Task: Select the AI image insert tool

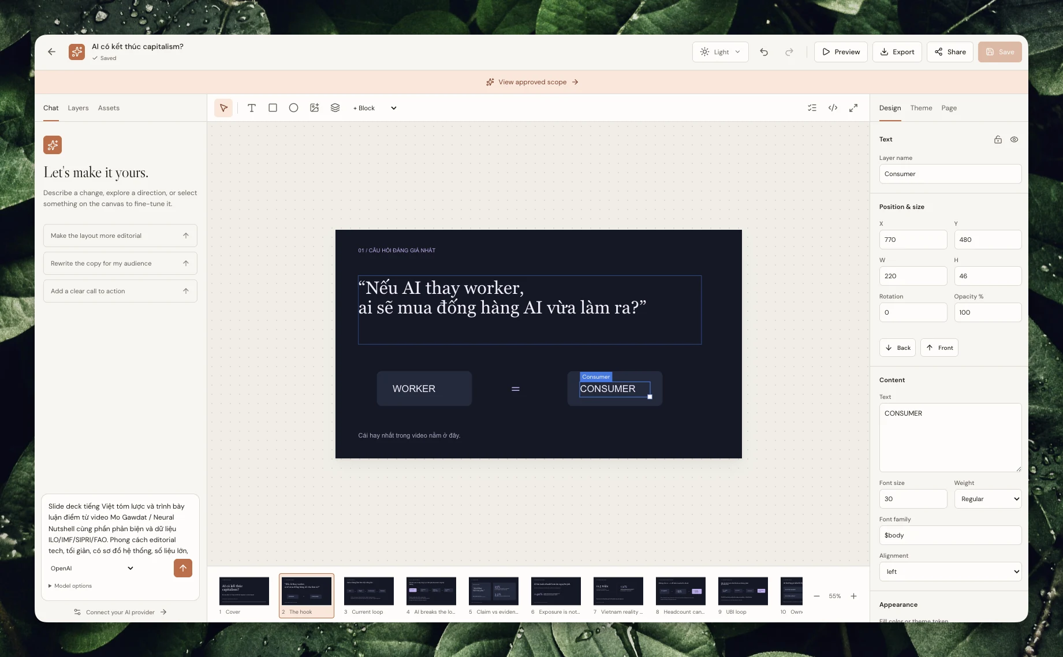Action: [x=314, y=108]
